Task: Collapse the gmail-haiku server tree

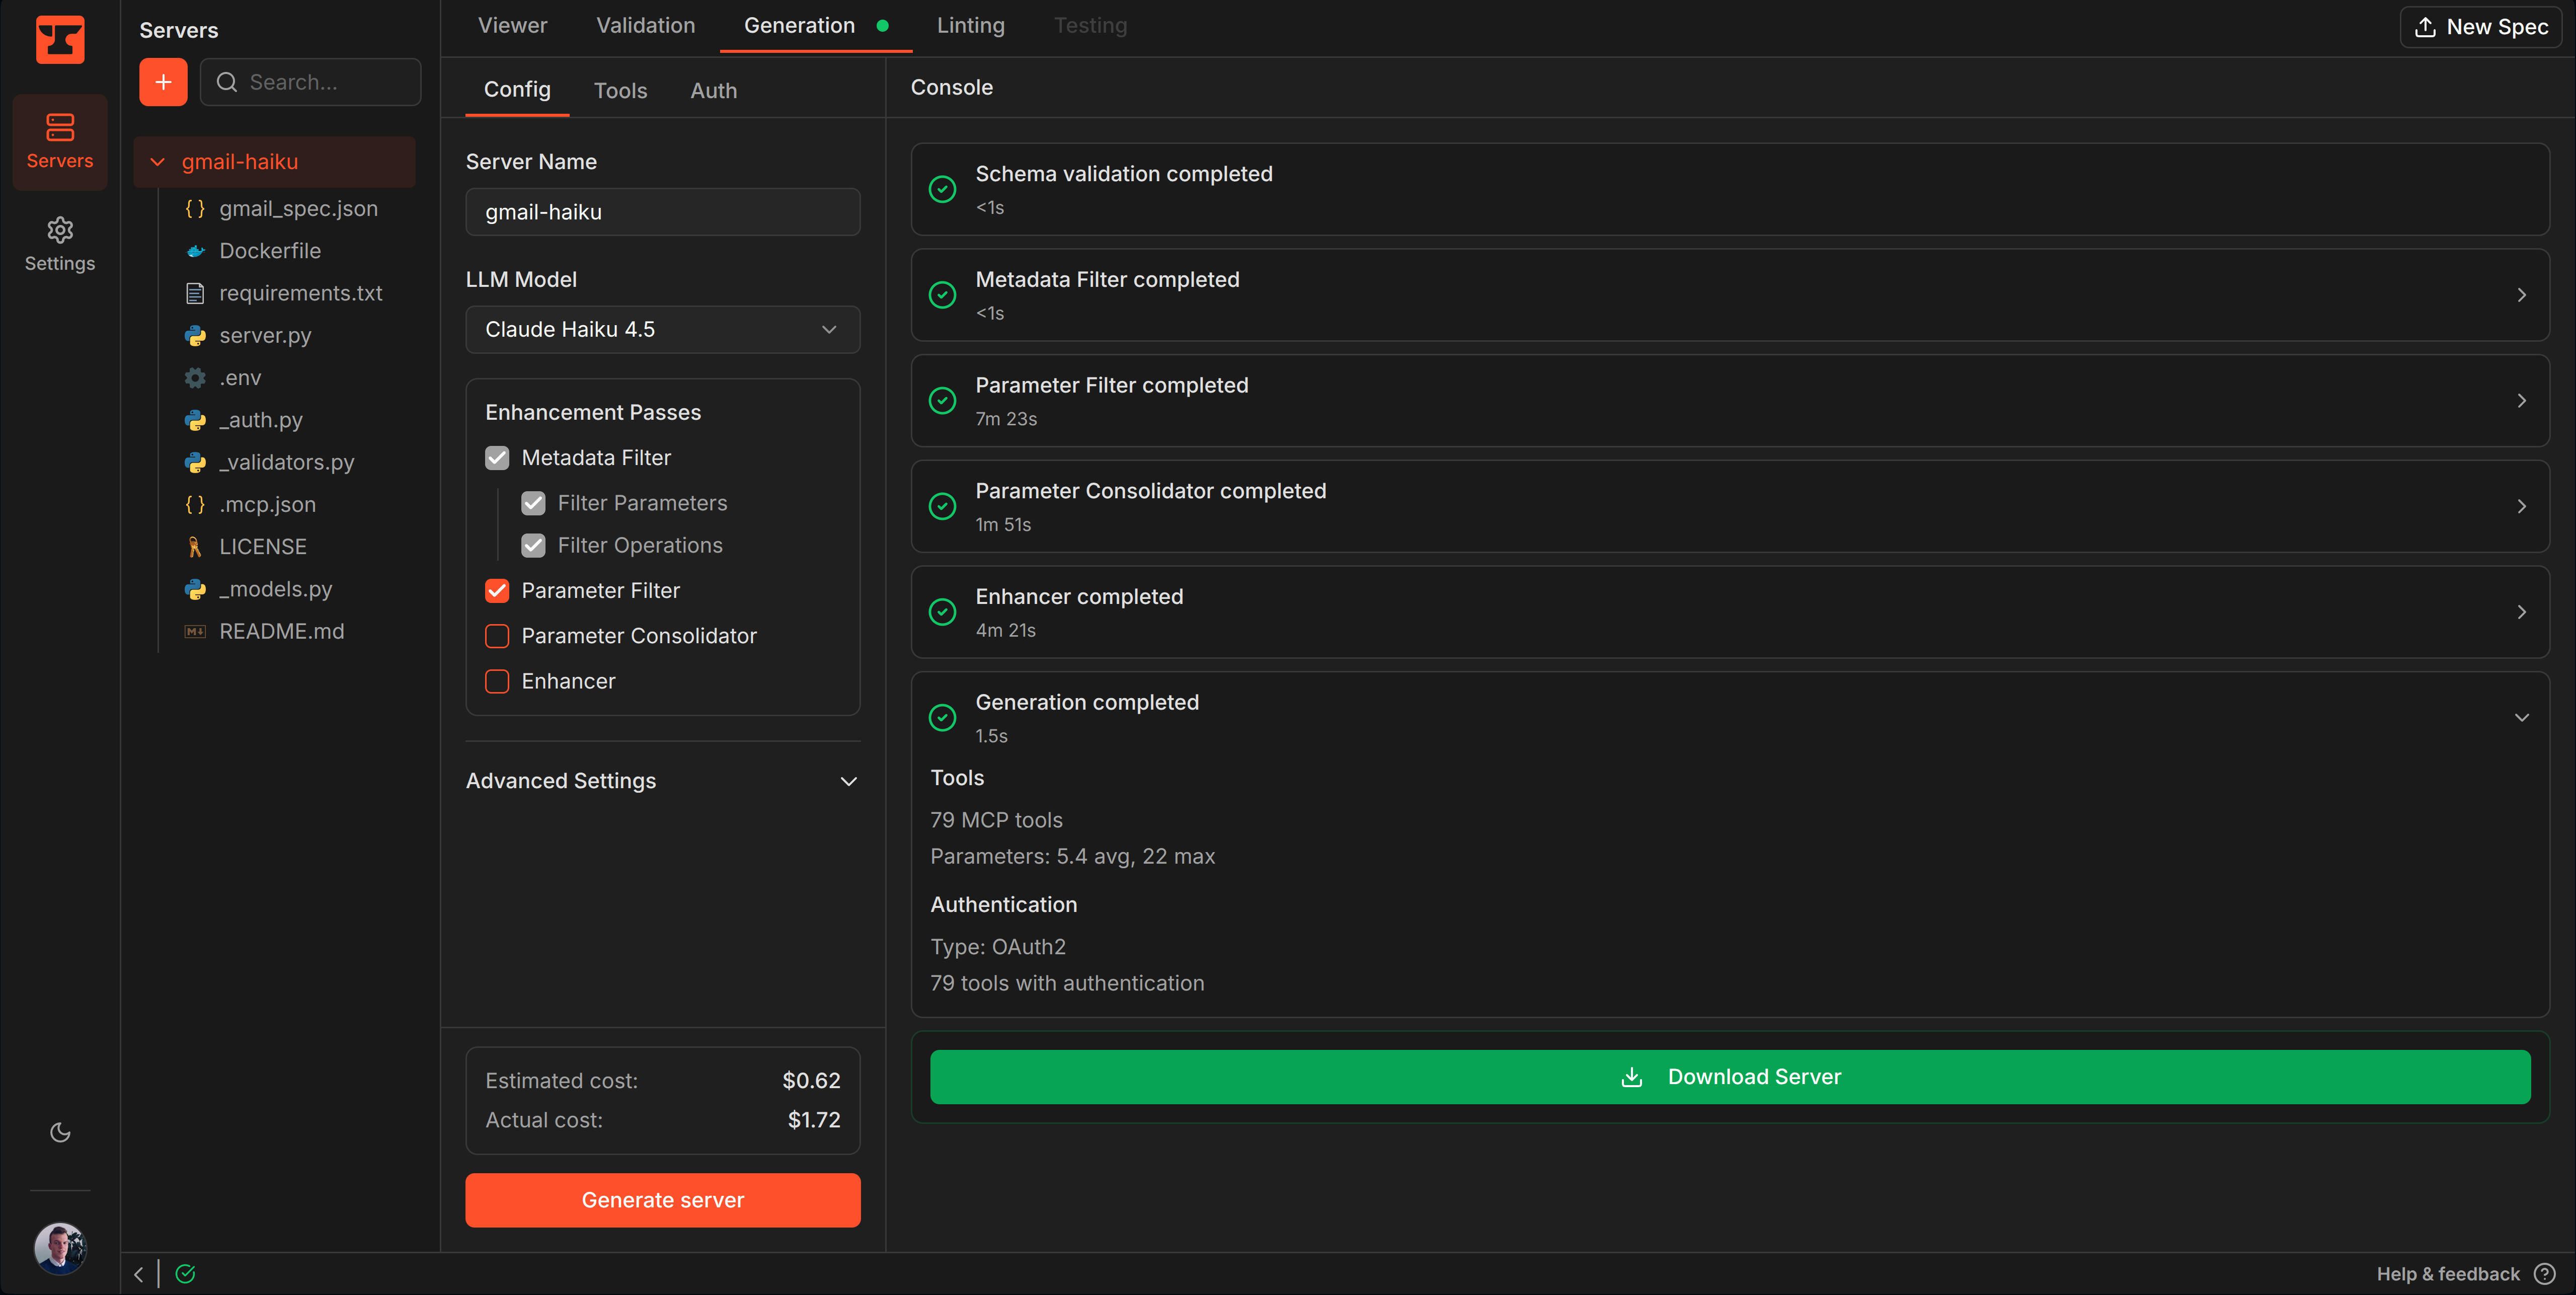Action: 157,162
